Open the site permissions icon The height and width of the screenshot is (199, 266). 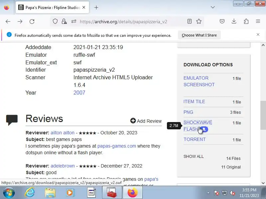point(73,22)
